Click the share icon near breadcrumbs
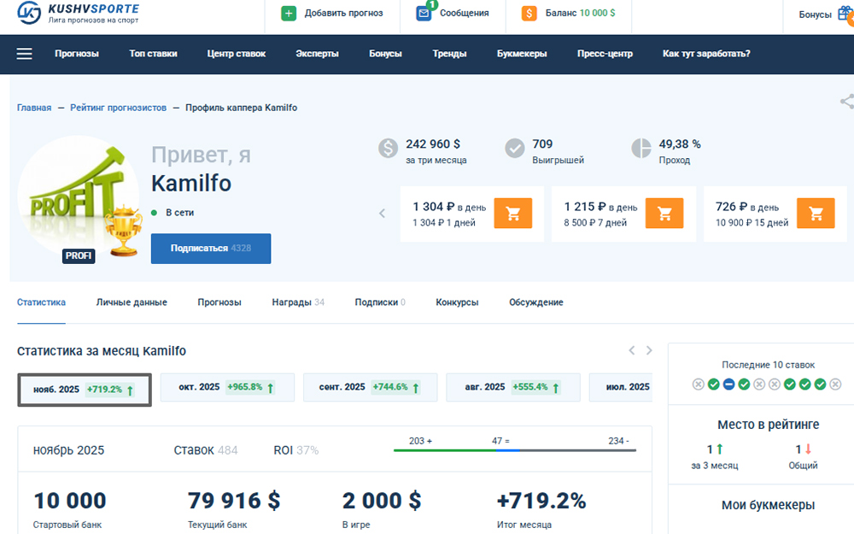Viewport: 854px width, 534px height. 846,102
